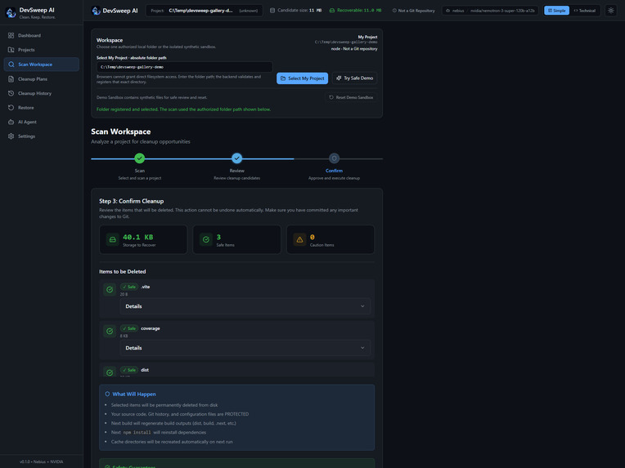Click the Storage to Recover drive icon
Screen dimensions: 625x468
[112, 239]
